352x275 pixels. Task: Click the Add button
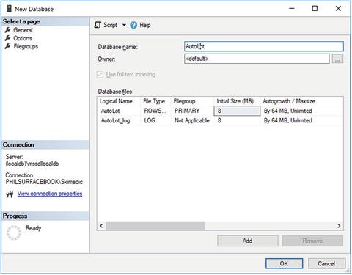pyautogui.click(x=248, y=241)
